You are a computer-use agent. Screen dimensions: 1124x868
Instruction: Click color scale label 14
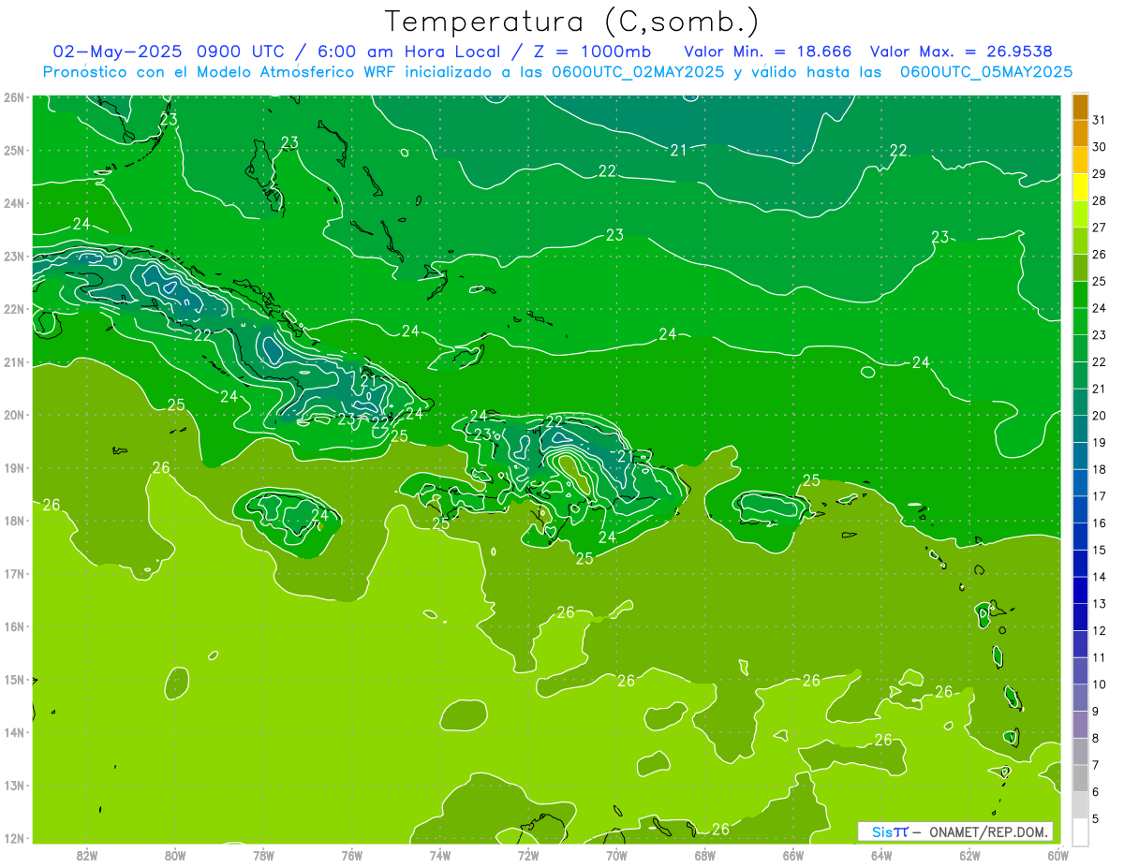pos(1100,577)
